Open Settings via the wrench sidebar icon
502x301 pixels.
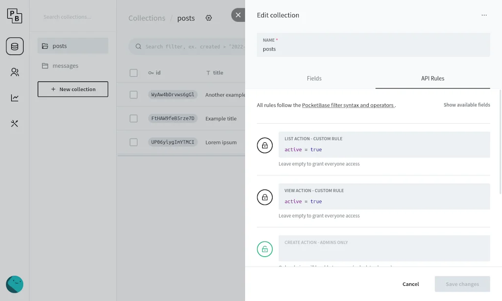[14, 123]
